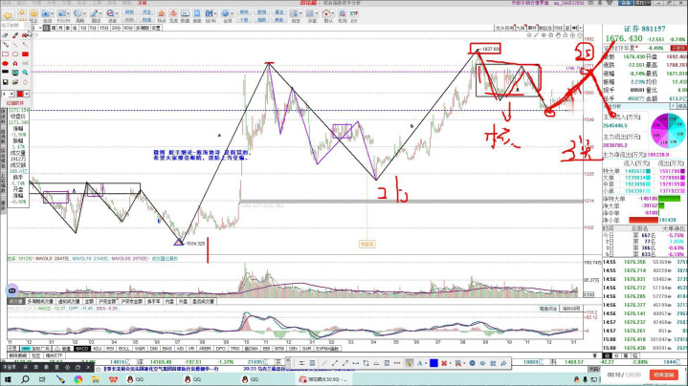Click the yellow back arrow icon
The image size is (688, 386).
(x=8, y=16)
